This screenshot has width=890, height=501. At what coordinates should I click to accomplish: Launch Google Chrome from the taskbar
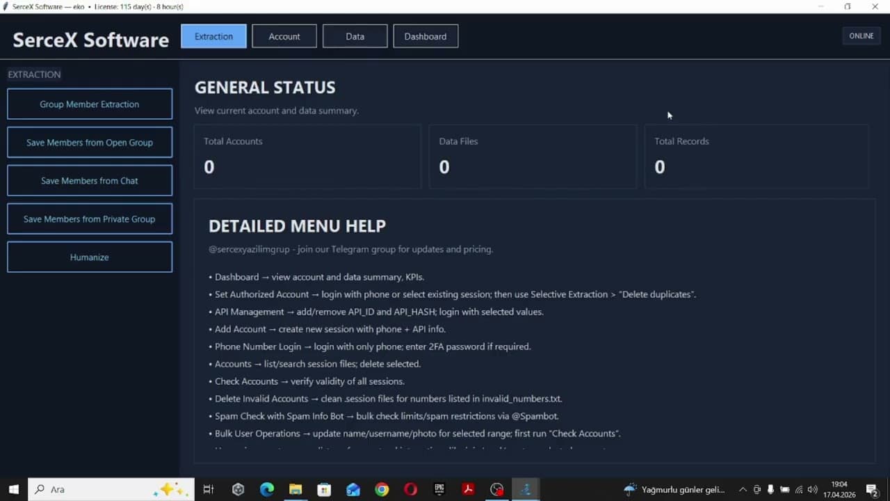tap(382, 489)
